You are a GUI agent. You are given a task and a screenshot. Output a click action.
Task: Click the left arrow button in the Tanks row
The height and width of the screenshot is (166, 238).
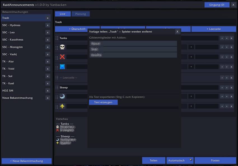[x=222, y=38]
